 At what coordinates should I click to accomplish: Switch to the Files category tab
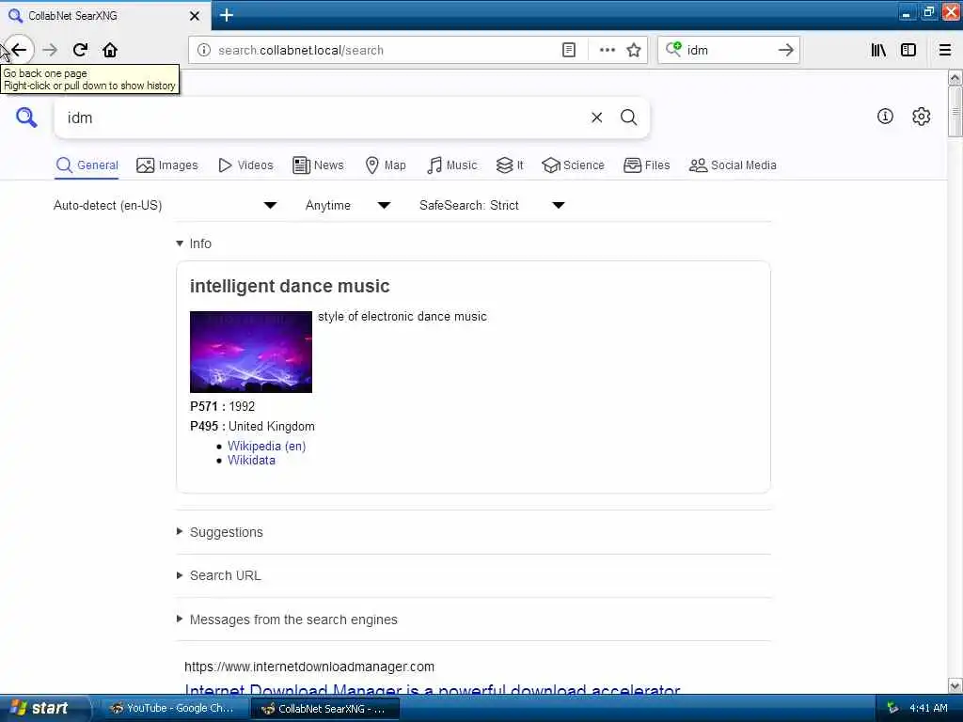point(646,165)
